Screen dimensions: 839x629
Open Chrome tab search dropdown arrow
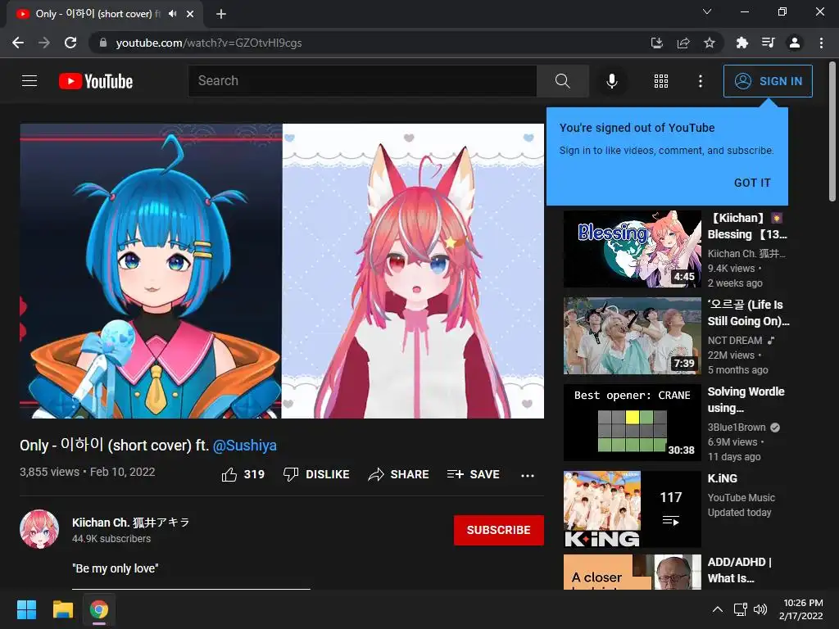[707, 11]
